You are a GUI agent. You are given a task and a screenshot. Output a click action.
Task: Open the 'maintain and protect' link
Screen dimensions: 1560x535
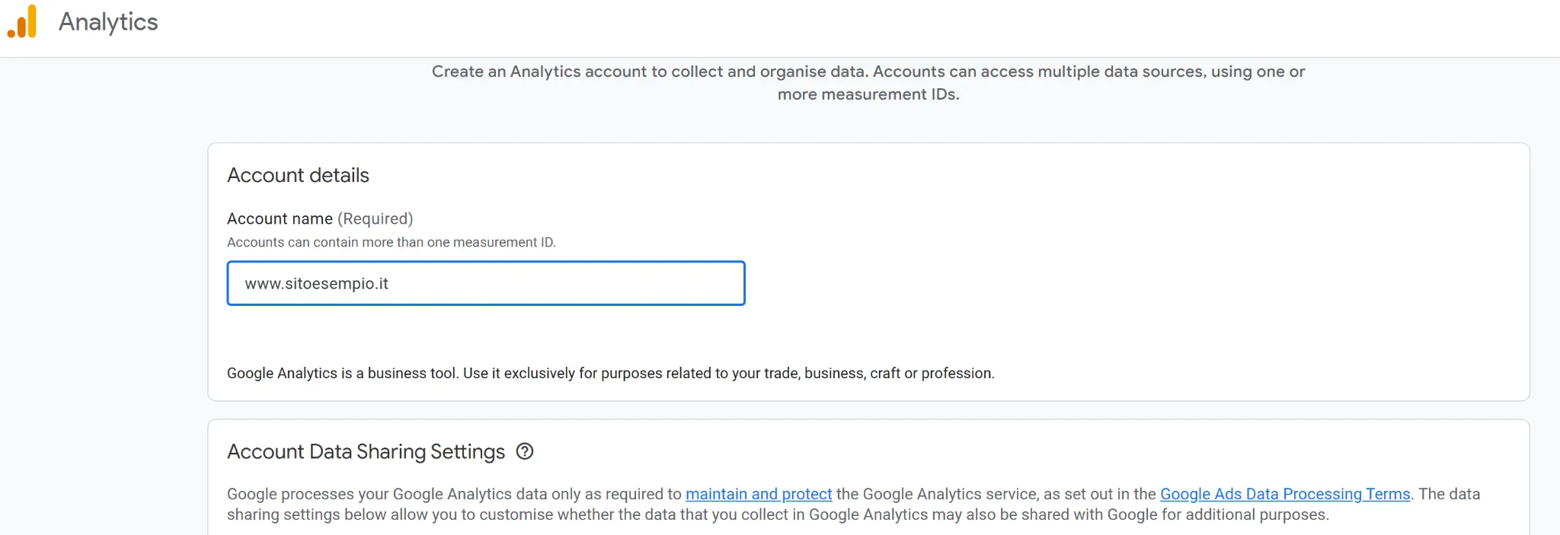pos(758,494)
